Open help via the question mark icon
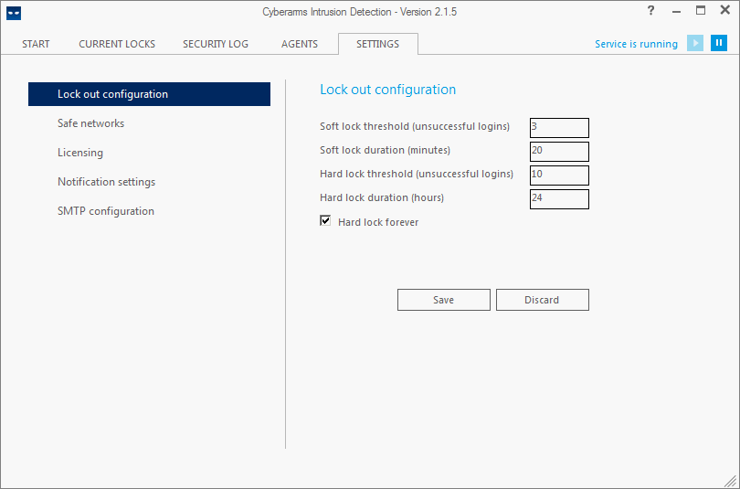This screenshot has height=489, width=740. [650, 11]
